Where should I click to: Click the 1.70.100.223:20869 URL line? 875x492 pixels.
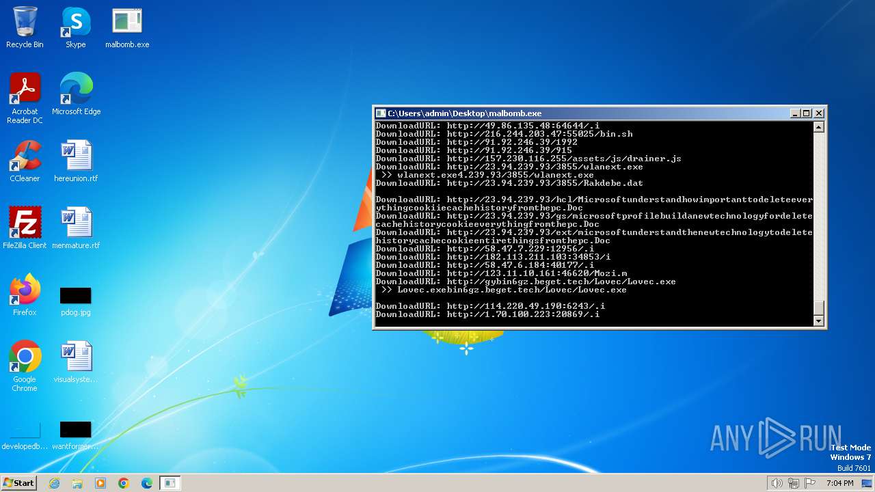pyautogui.click(x=487, y=314)
